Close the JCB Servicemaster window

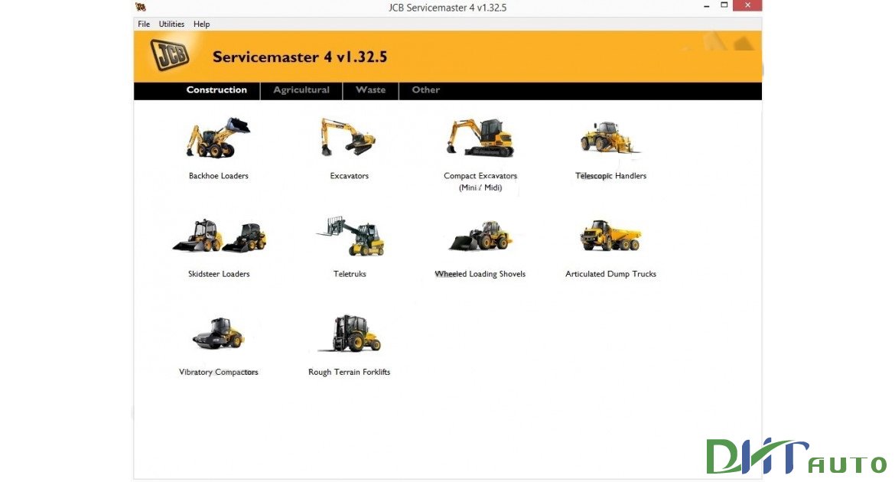[747, 5]
